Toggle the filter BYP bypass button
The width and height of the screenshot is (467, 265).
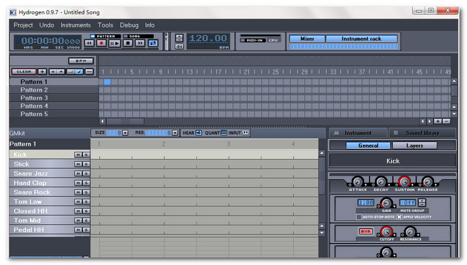click(x=366, y=231)
